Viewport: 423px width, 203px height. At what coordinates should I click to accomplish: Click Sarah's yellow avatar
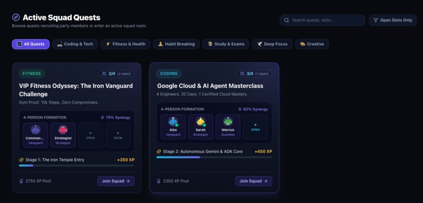click(x=200, y=121)
